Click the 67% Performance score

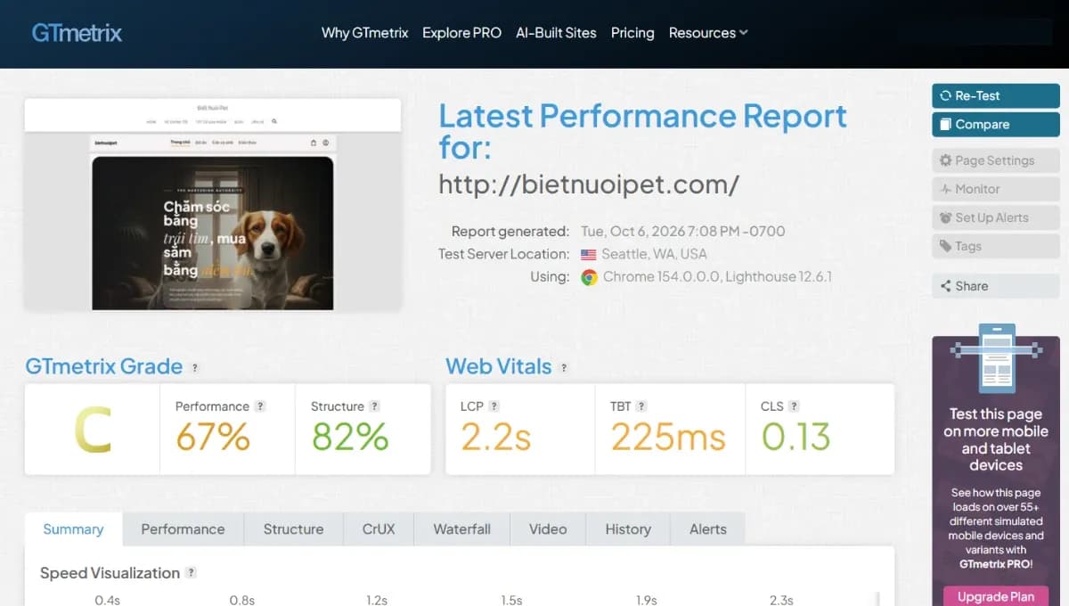[x=213, y=437]
